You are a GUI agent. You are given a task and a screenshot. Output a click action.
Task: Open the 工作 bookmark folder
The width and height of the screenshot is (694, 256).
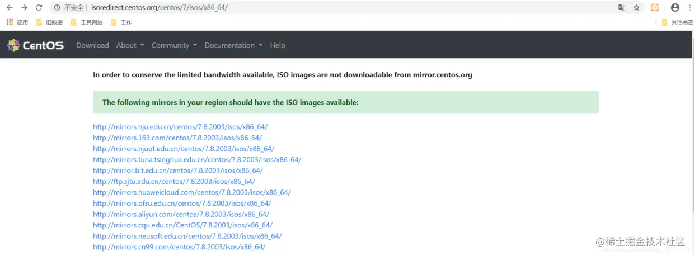pyautogui.click(x=121, y=22)
